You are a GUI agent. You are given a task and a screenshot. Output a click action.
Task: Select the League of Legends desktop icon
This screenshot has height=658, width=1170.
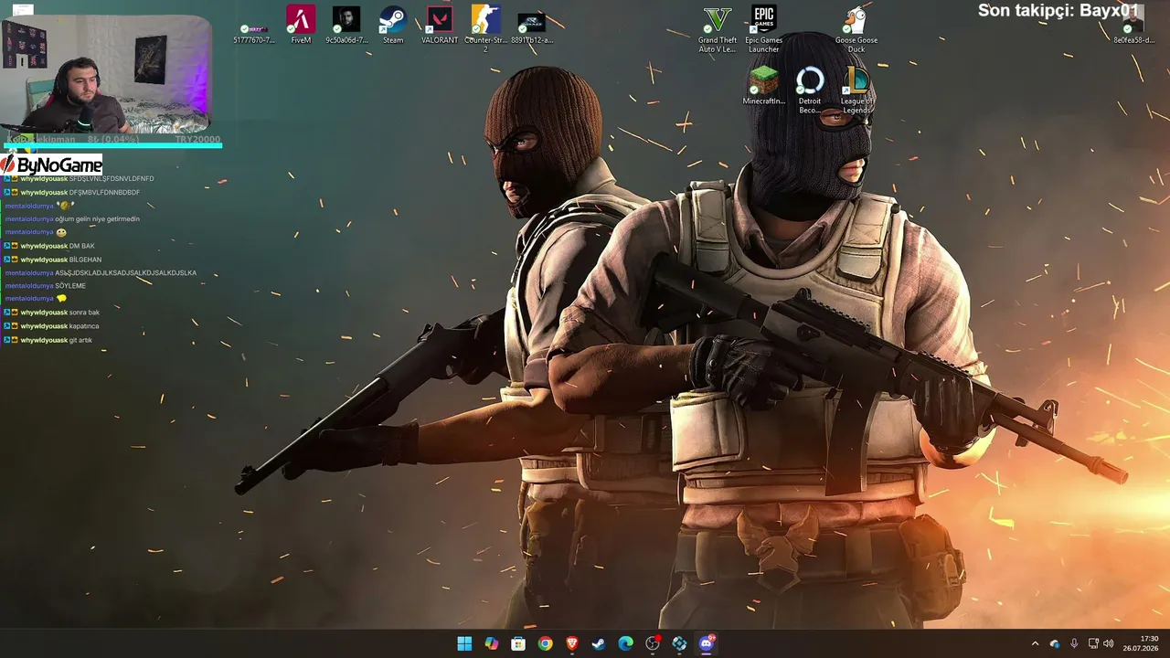click(856, 90)
